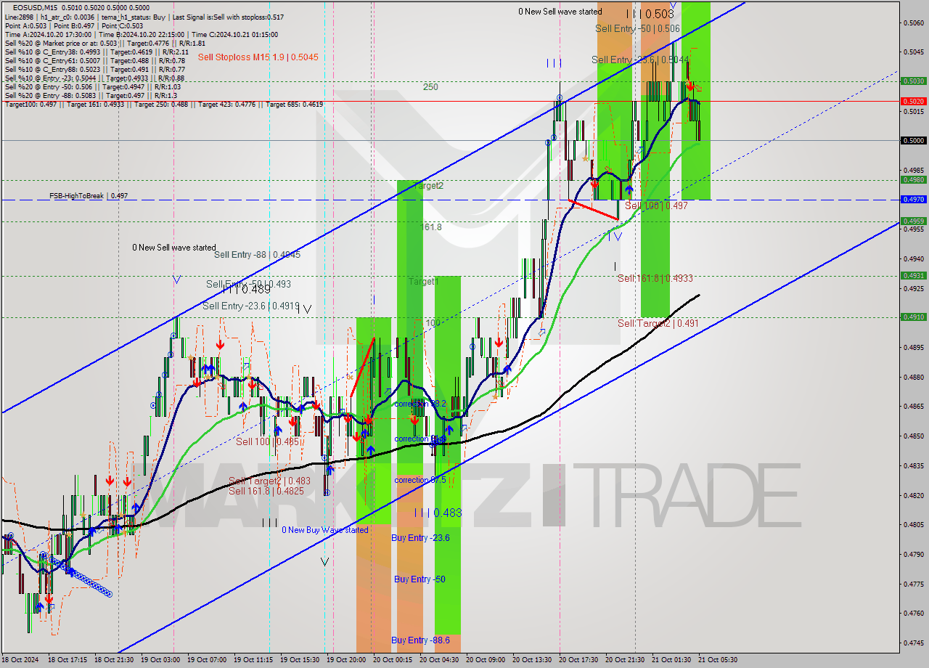Select the 'Sell Entry -23.6 | 0.4919' label
929x668 pixels.
click(251, 306)
